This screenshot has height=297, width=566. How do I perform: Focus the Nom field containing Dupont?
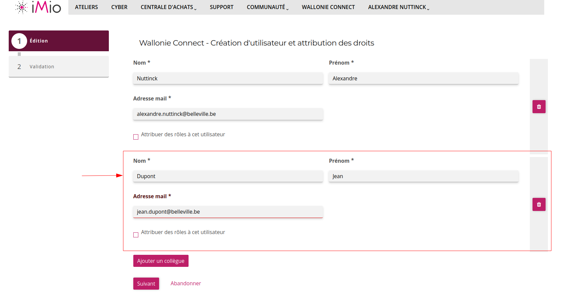pyautogui.click(x=228, y=176)
